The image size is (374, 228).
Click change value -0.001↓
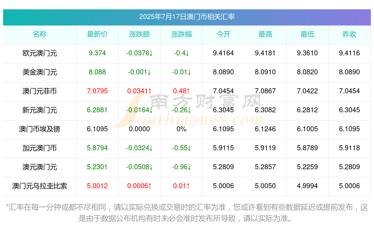(140, 72)
